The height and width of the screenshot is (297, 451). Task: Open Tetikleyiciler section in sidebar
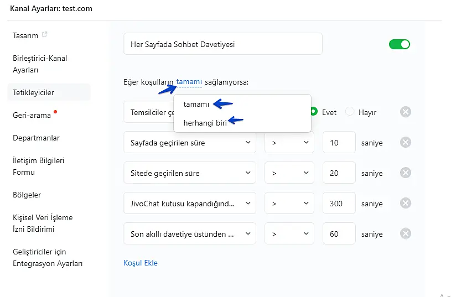pos(34,92)
